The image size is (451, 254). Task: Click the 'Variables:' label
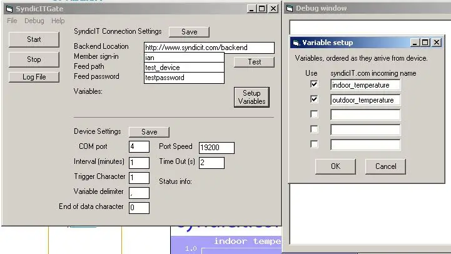coord(88,91)
